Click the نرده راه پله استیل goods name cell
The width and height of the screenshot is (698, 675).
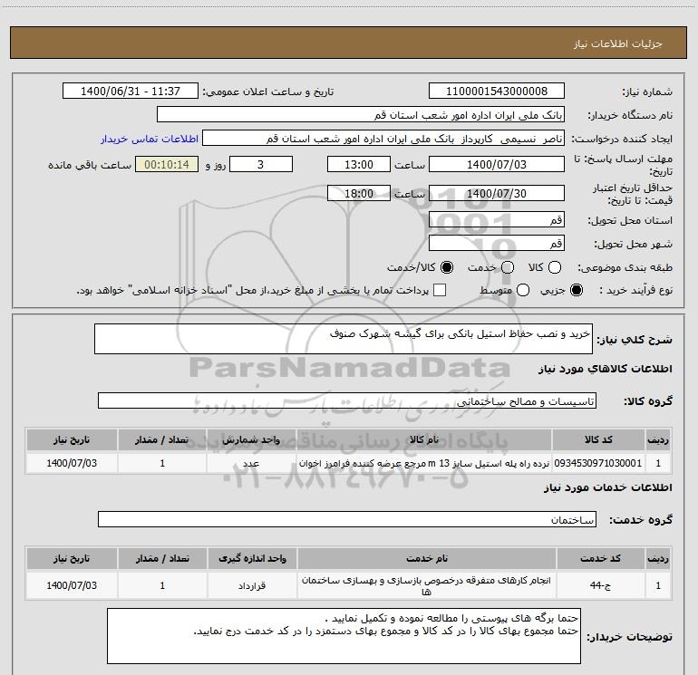tap(424, 463)
